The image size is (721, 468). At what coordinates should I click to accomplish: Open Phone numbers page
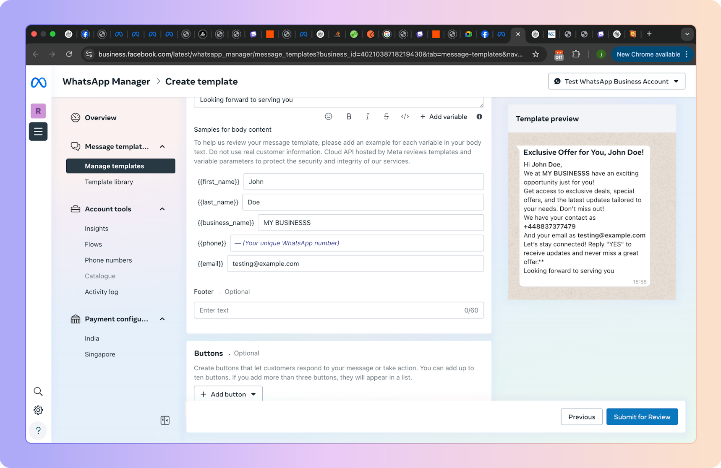click(108, 260)
